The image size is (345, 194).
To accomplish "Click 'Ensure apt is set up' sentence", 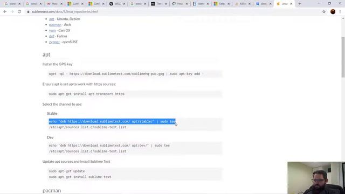I will point(79,84).
